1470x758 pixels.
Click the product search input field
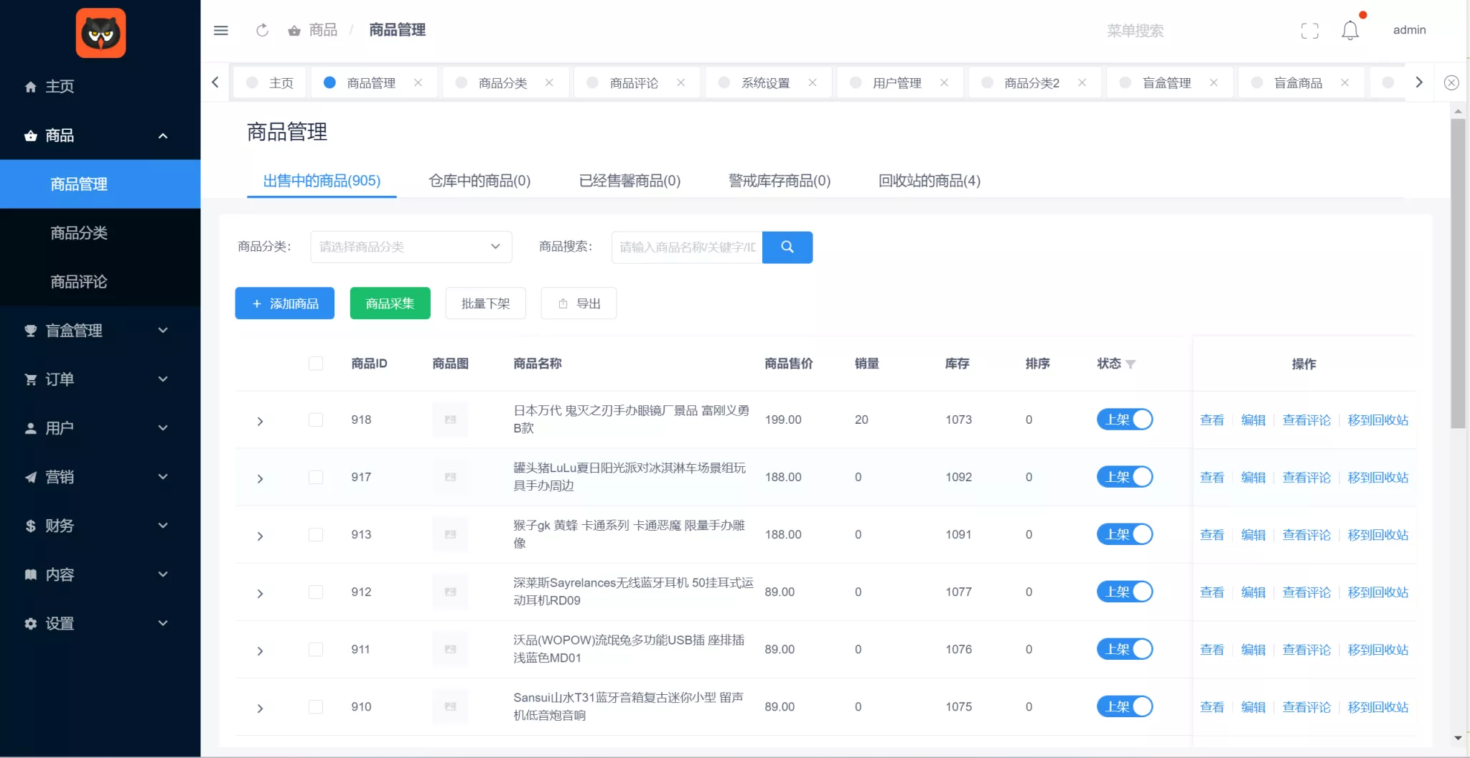[x=686, y=247]
